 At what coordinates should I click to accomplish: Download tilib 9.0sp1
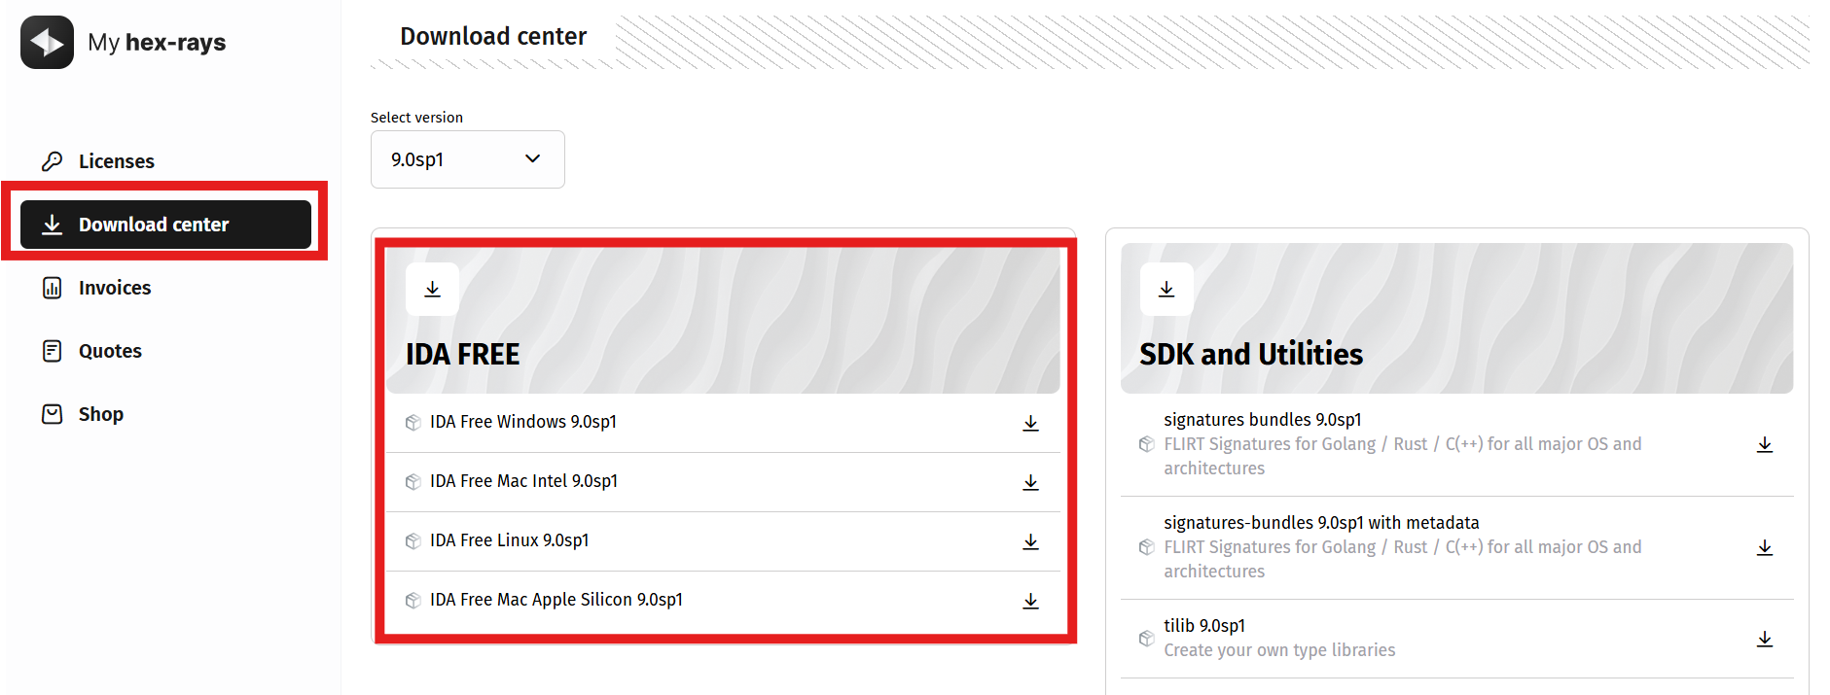(1765, 639)
